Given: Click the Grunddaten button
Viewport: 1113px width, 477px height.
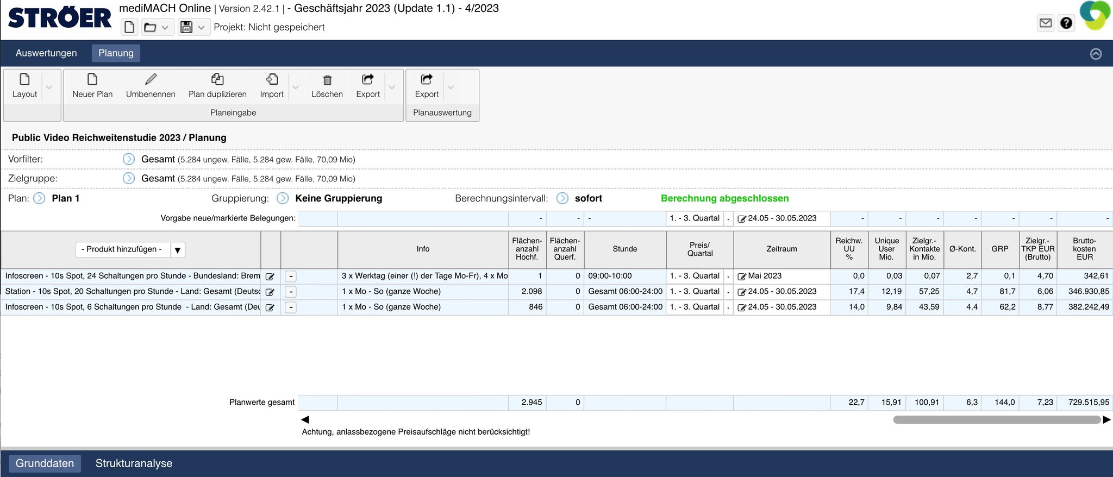Looking at the screenshot, I should pos(45,463).
